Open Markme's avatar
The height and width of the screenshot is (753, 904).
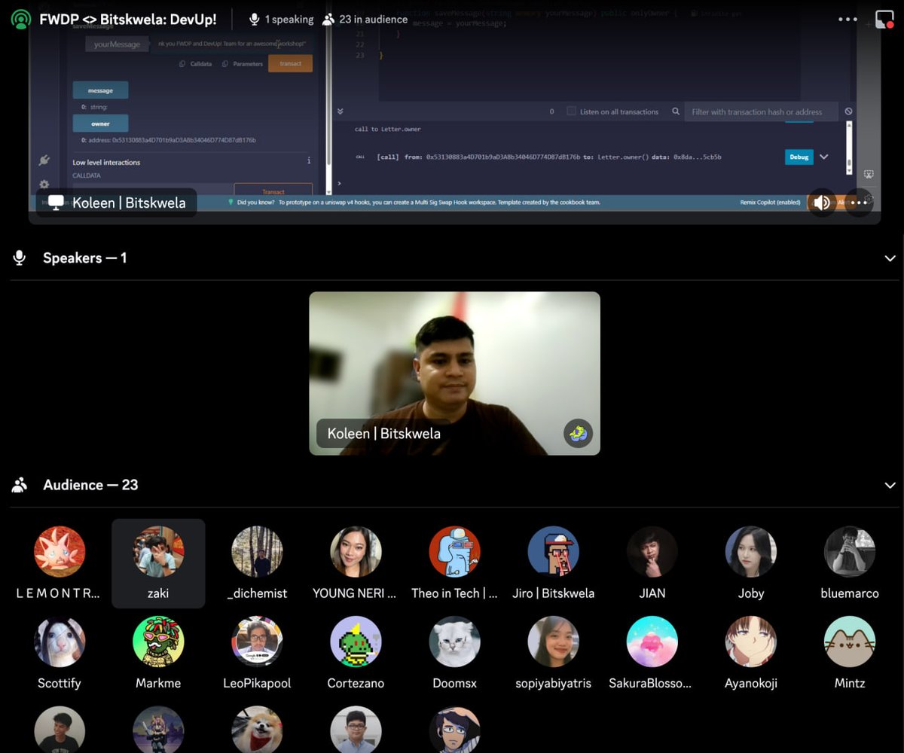coord(158,642)
